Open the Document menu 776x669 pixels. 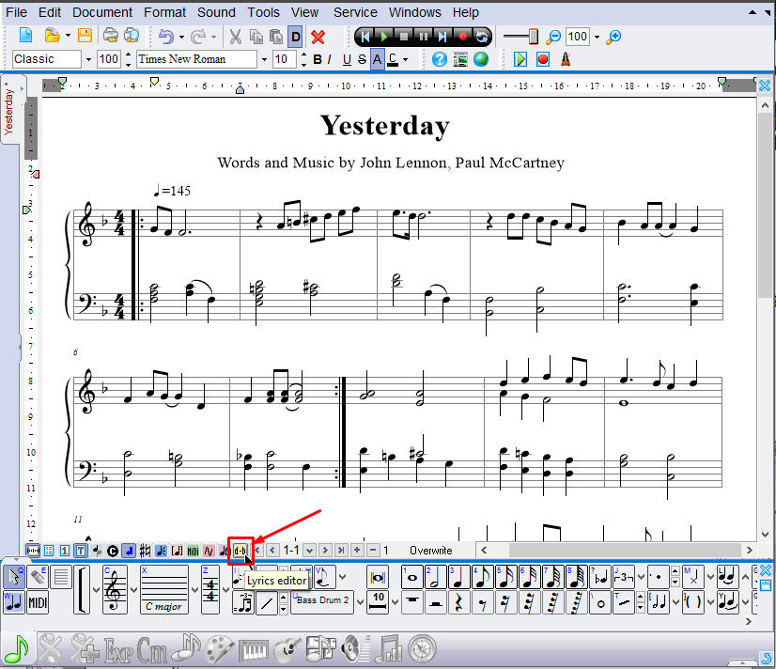pyautogui.click(x=102, y=12)
